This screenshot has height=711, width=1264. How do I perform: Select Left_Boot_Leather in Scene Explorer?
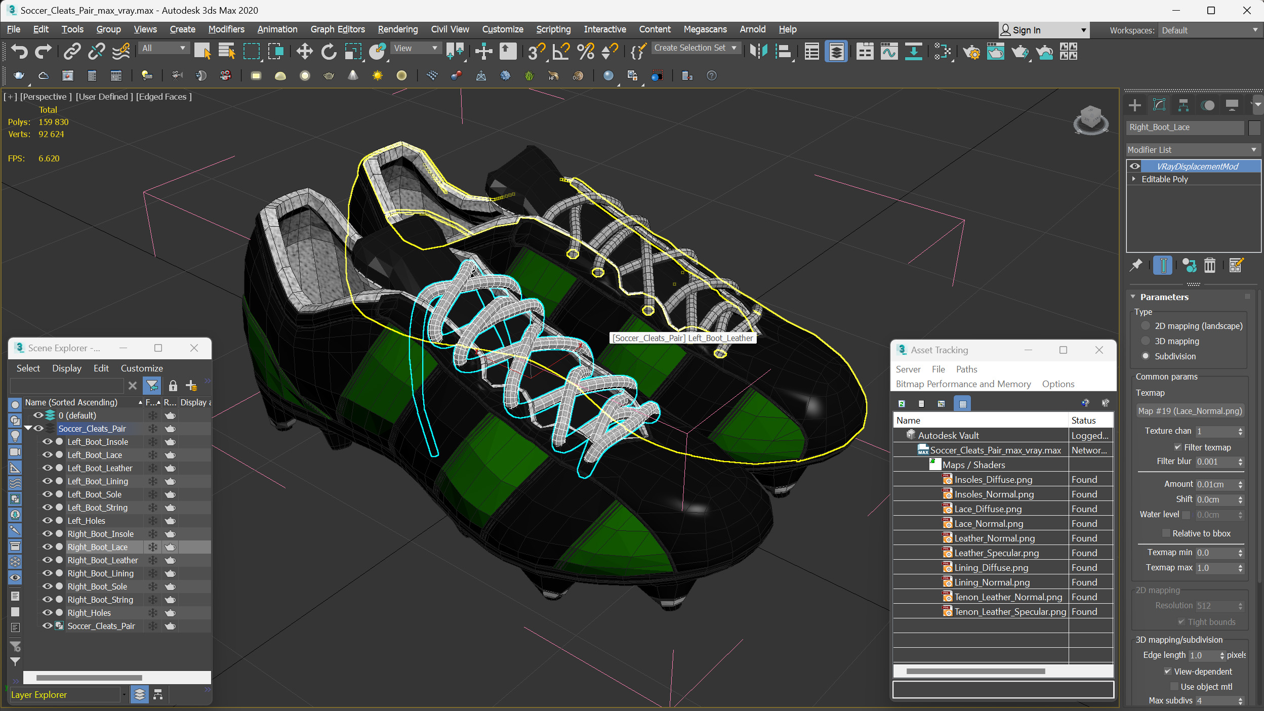tap(100, 468)
